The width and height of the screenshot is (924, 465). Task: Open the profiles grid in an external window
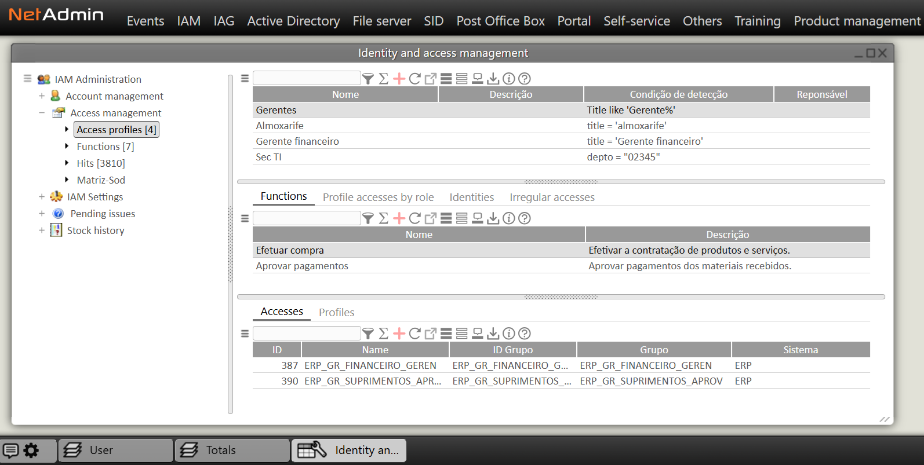[x=431, y=78]
